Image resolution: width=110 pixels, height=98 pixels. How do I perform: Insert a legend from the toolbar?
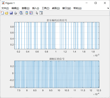click(31, 13)
